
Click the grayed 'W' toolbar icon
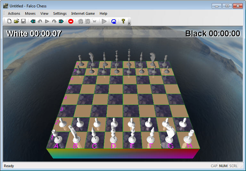click(x=94, y=21)
